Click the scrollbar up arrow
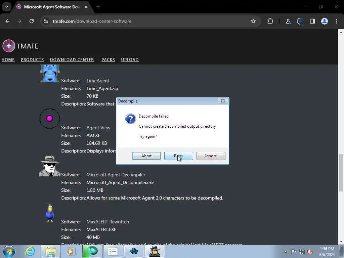This screenshot has height=258, width=344. [x=341, y=32]
